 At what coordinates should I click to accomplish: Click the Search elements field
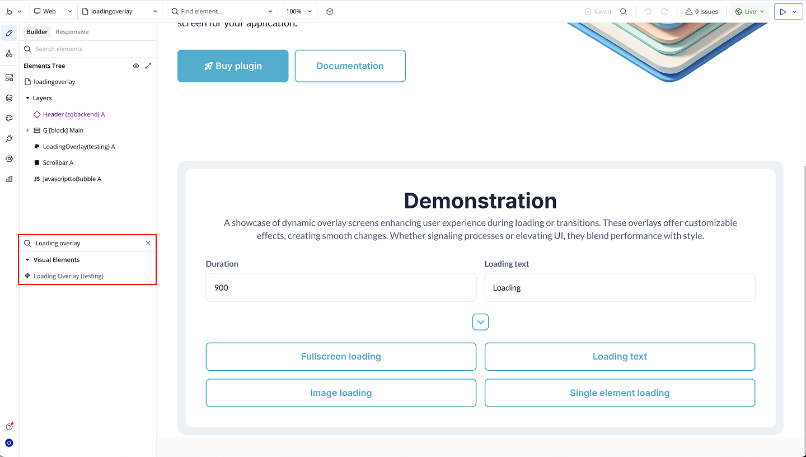[88, 49]
